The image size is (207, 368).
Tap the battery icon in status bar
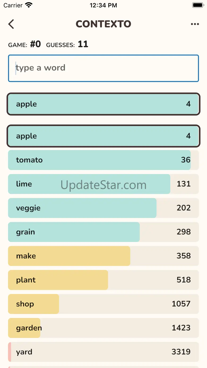coord(198,5)
